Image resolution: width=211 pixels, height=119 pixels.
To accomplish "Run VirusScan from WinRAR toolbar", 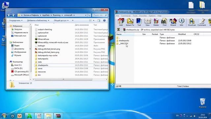I will point(192,22).
